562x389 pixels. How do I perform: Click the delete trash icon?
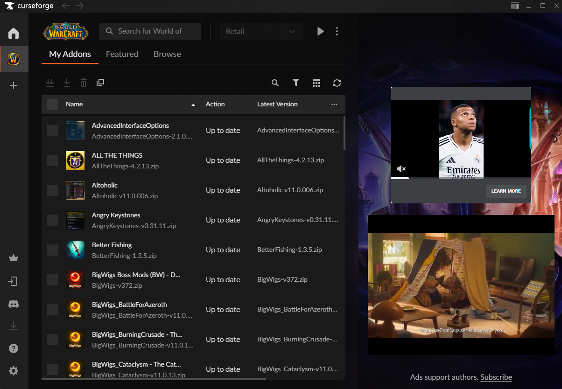coord(84,83)
